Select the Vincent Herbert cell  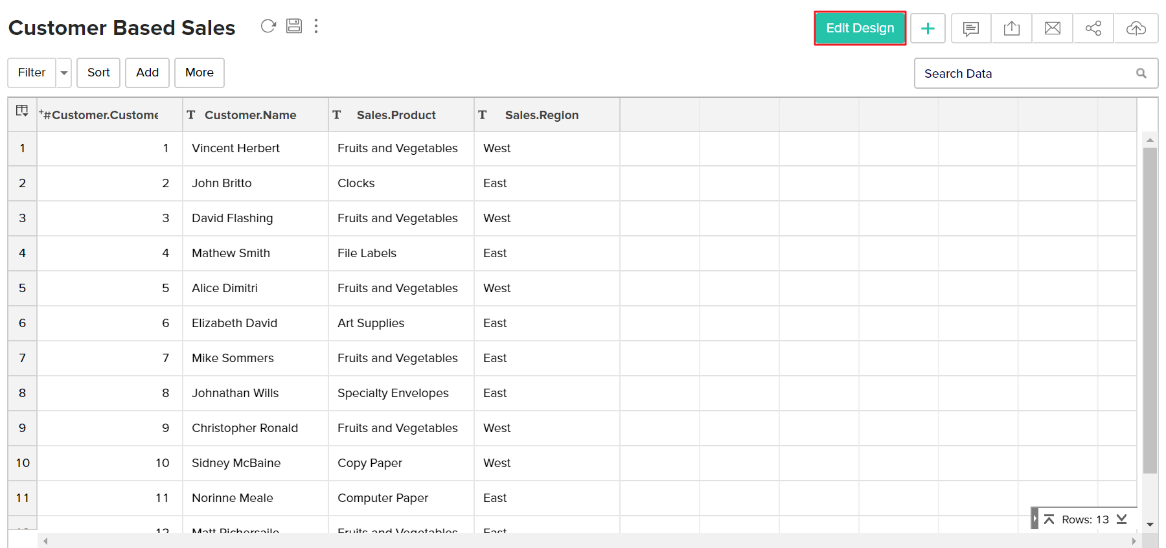point(256,148)
